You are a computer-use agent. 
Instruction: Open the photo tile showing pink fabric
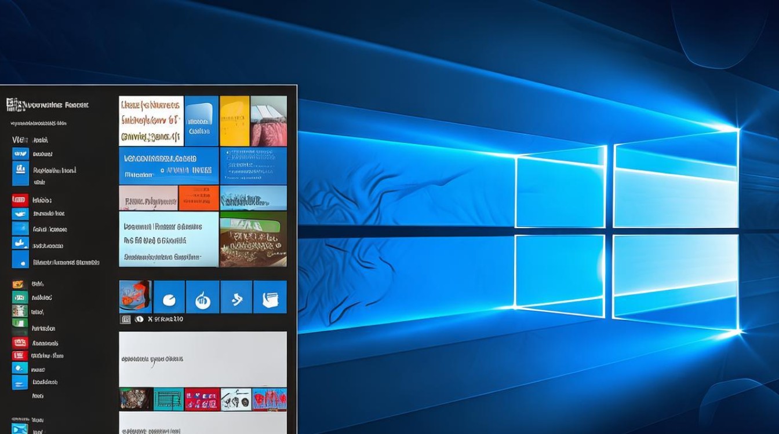click(x=269, y=120)
